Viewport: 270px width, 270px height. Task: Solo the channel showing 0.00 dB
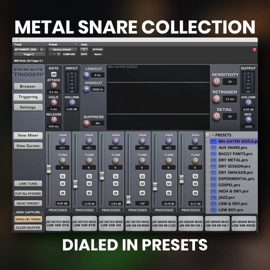(x=62, y=176)
